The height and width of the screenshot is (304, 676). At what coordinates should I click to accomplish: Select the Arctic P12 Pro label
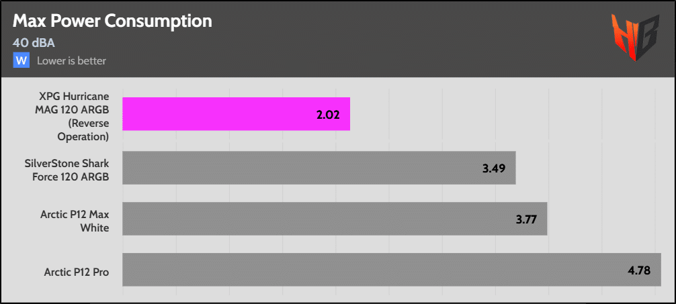pyautogui.click(x=75, y=271)
